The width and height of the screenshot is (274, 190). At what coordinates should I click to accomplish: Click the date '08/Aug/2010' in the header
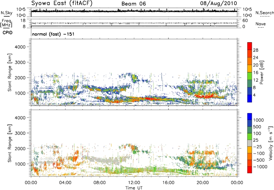click(219, 3)
